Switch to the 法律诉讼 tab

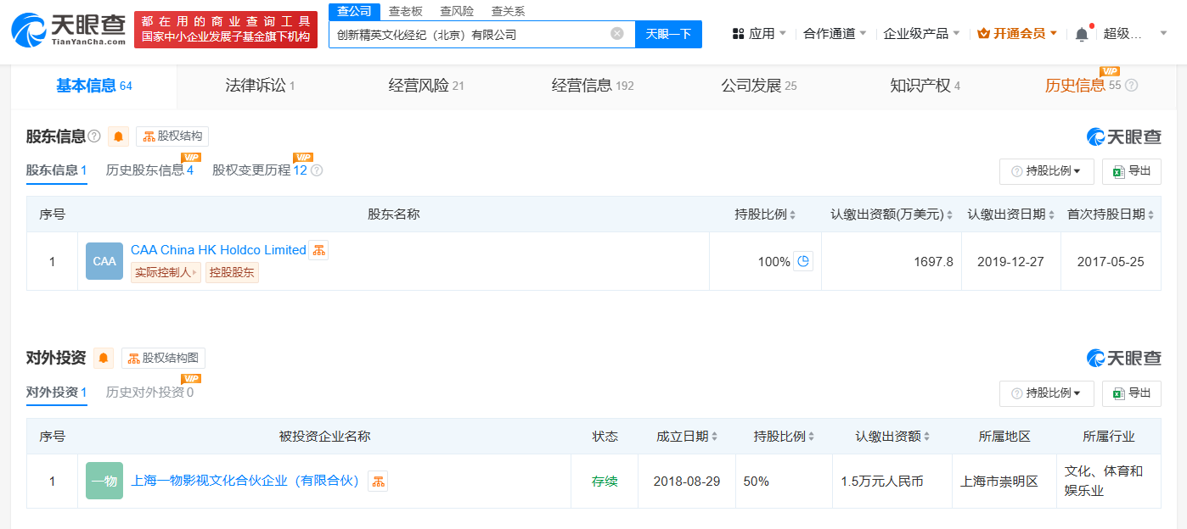click(x=260, y=86)
